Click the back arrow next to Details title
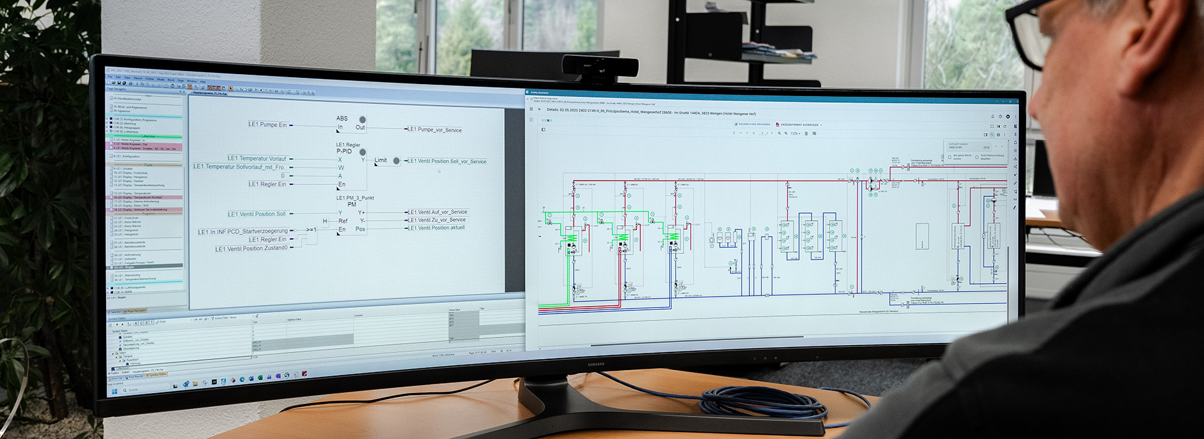1204x439 pixels. click(x=539, y=109)
